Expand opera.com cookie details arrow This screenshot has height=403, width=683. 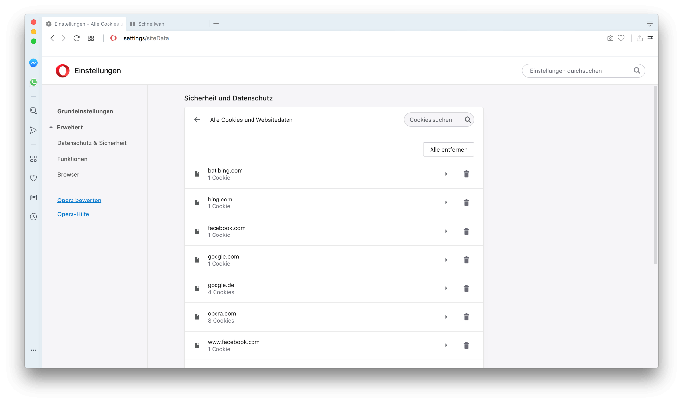click(x=446, y=317)
